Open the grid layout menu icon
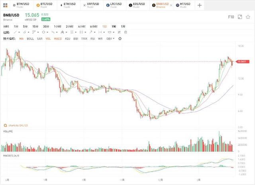The width and height of the screenshot is (255, 185). (x=5, y=5)
